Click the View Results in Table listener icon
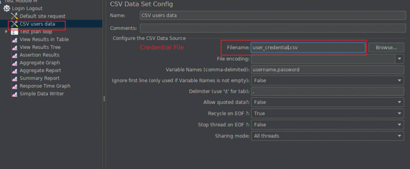The width and height of the screenshot is (410, 169). (14, 40)
